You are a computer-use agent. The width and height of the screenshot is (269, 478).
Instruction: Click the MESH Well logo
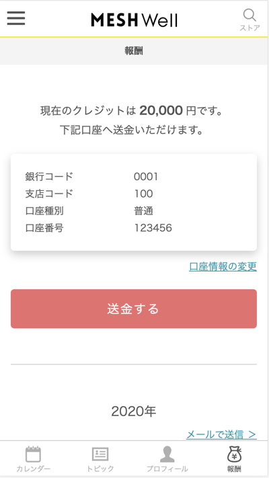134,20
